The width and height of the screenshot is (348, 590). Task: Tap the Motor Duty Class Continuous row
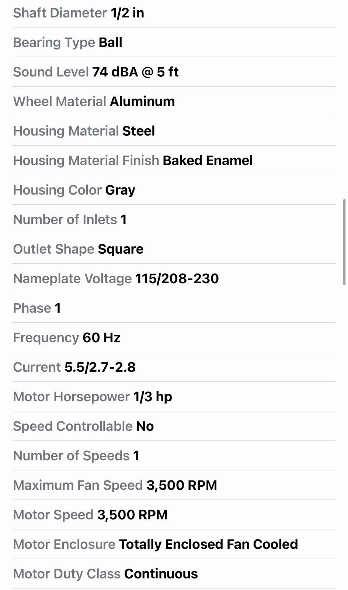tap(174, 573)
